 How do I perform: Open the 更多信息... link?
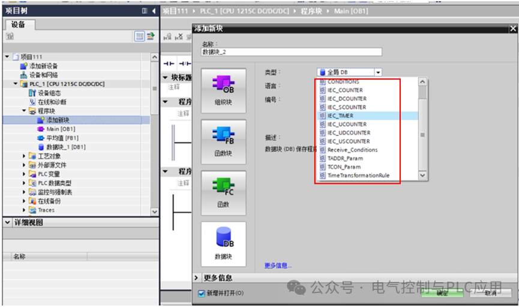pyautogui.click(x=278, y=265)
